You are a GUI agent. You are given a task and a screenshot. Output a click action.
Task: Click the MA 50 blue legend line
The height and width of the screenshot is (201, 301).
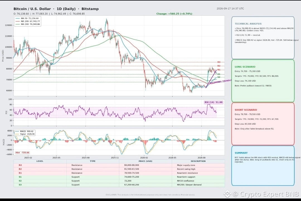18,18
